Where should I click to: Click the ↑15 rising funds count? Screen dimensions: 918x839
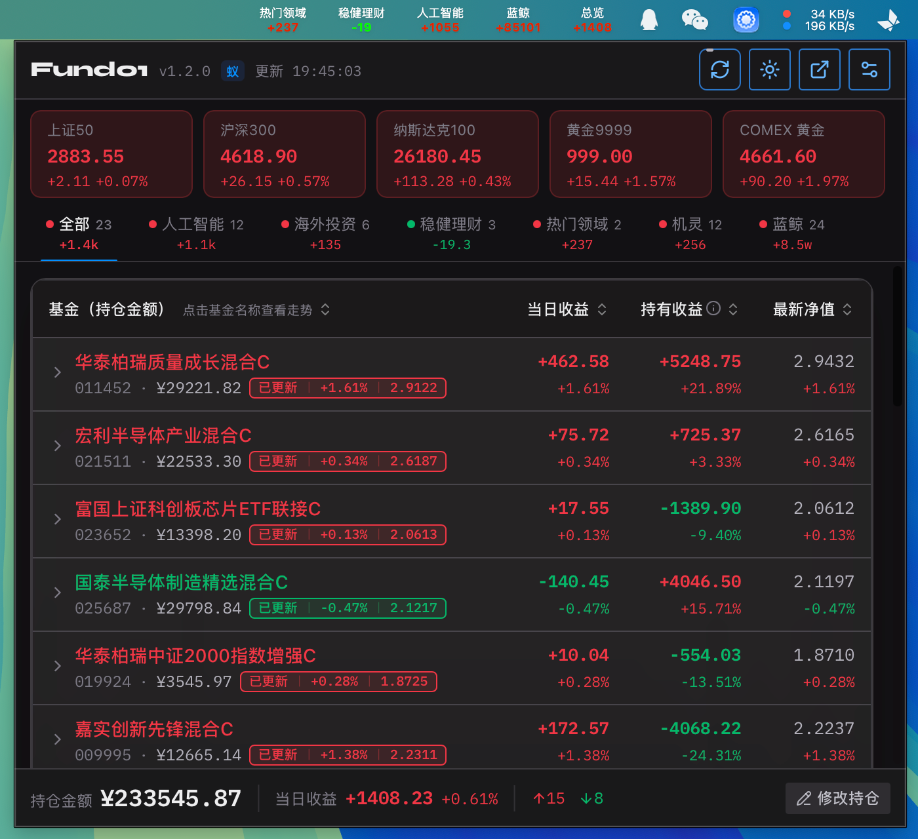click(549, 798)
